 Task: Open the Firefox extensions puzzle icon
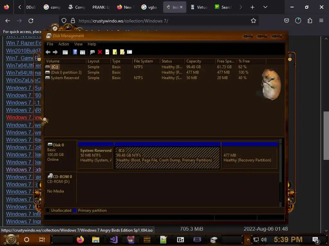(x=310, y=21)
